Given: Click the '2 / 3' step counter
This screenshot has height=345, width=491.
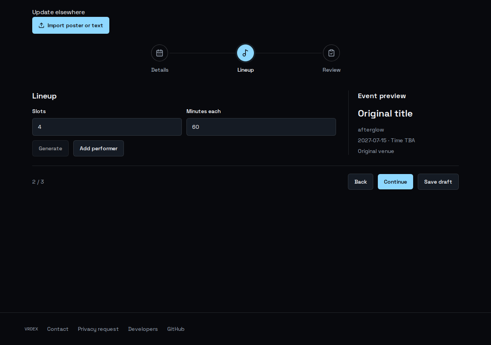Looking at the screenshot, I should (38, 182).
